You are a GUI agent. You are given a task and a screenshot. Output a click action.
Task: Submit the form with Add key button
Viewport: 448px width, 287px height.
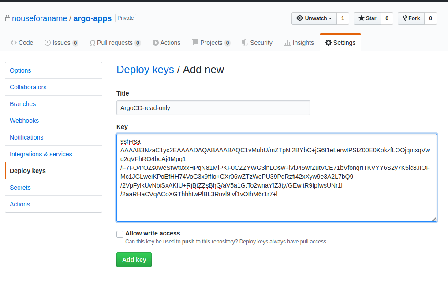point(134,260)
